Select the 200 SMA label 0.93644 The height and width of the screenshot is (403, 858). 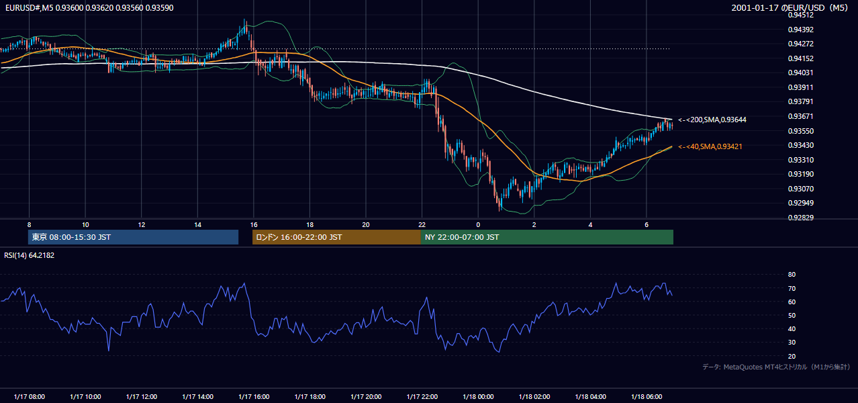pyautogui.click(x=712, y=120)
